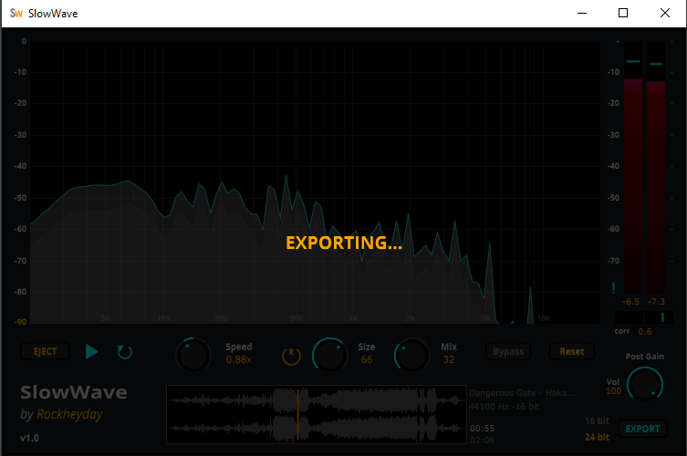The width and height of the screenshot is (687, 456).
Task: Close the SlowWave window
Action: click(665, 13)
